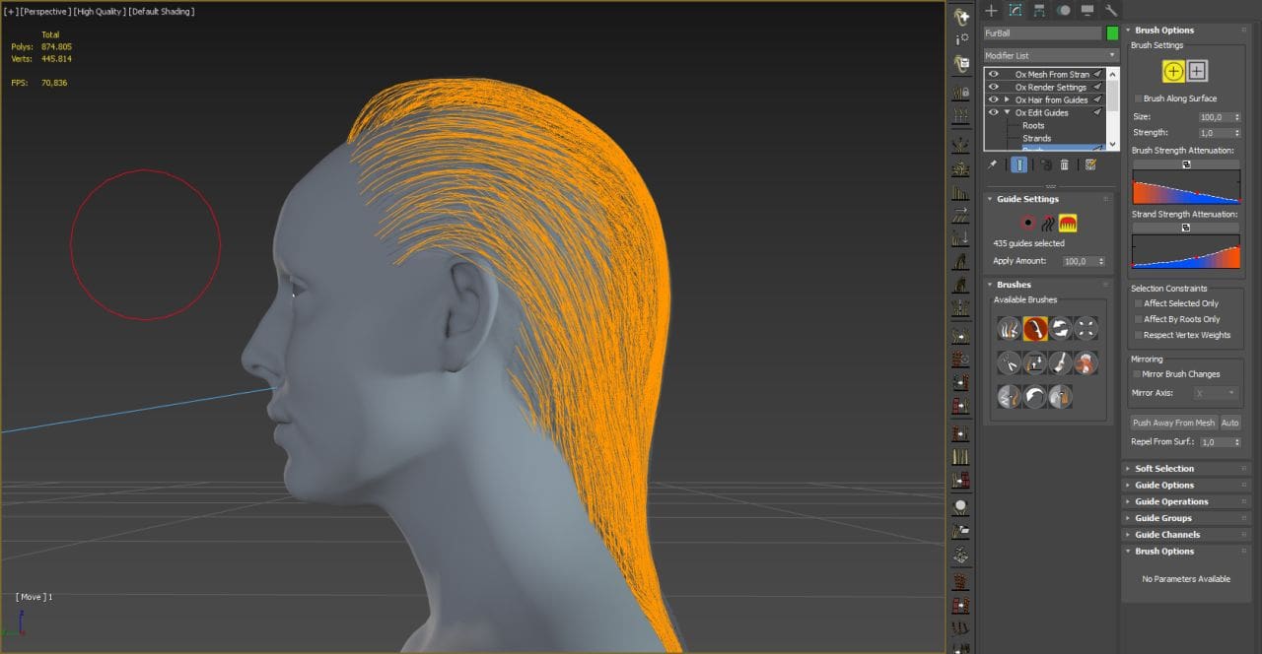Select the orange brush mode icon
Image resolution: width=1262 pixels, height=654 pixels.
1068,223
